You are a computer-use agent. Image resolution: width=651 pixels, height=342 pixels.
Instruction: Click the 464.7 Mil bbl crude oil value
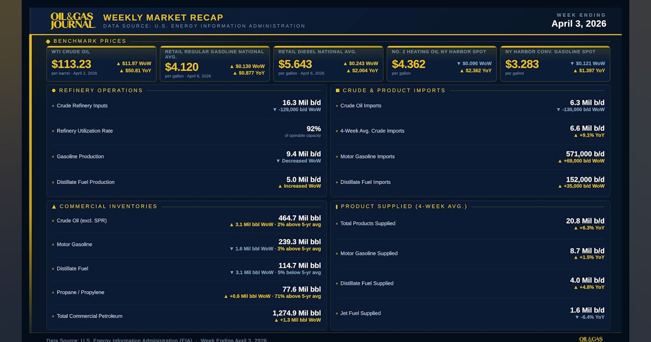pos(299,218)
